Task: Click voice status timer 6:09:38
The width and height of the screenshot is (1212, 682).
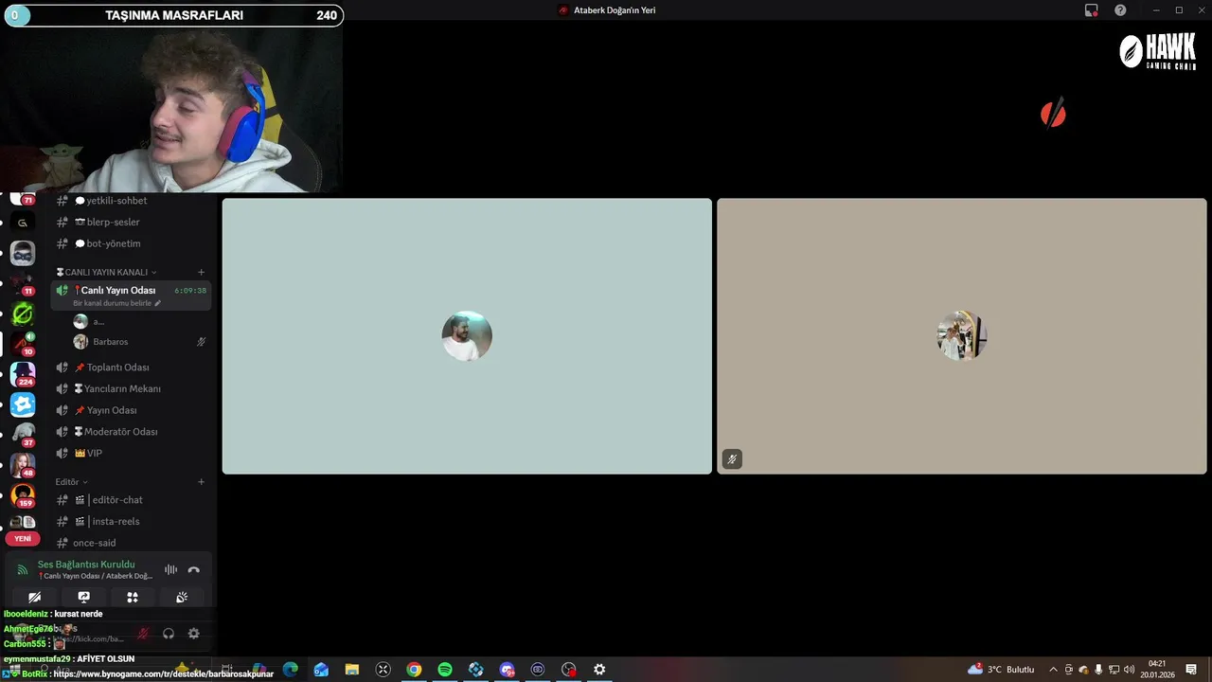Action: (190, 291)
